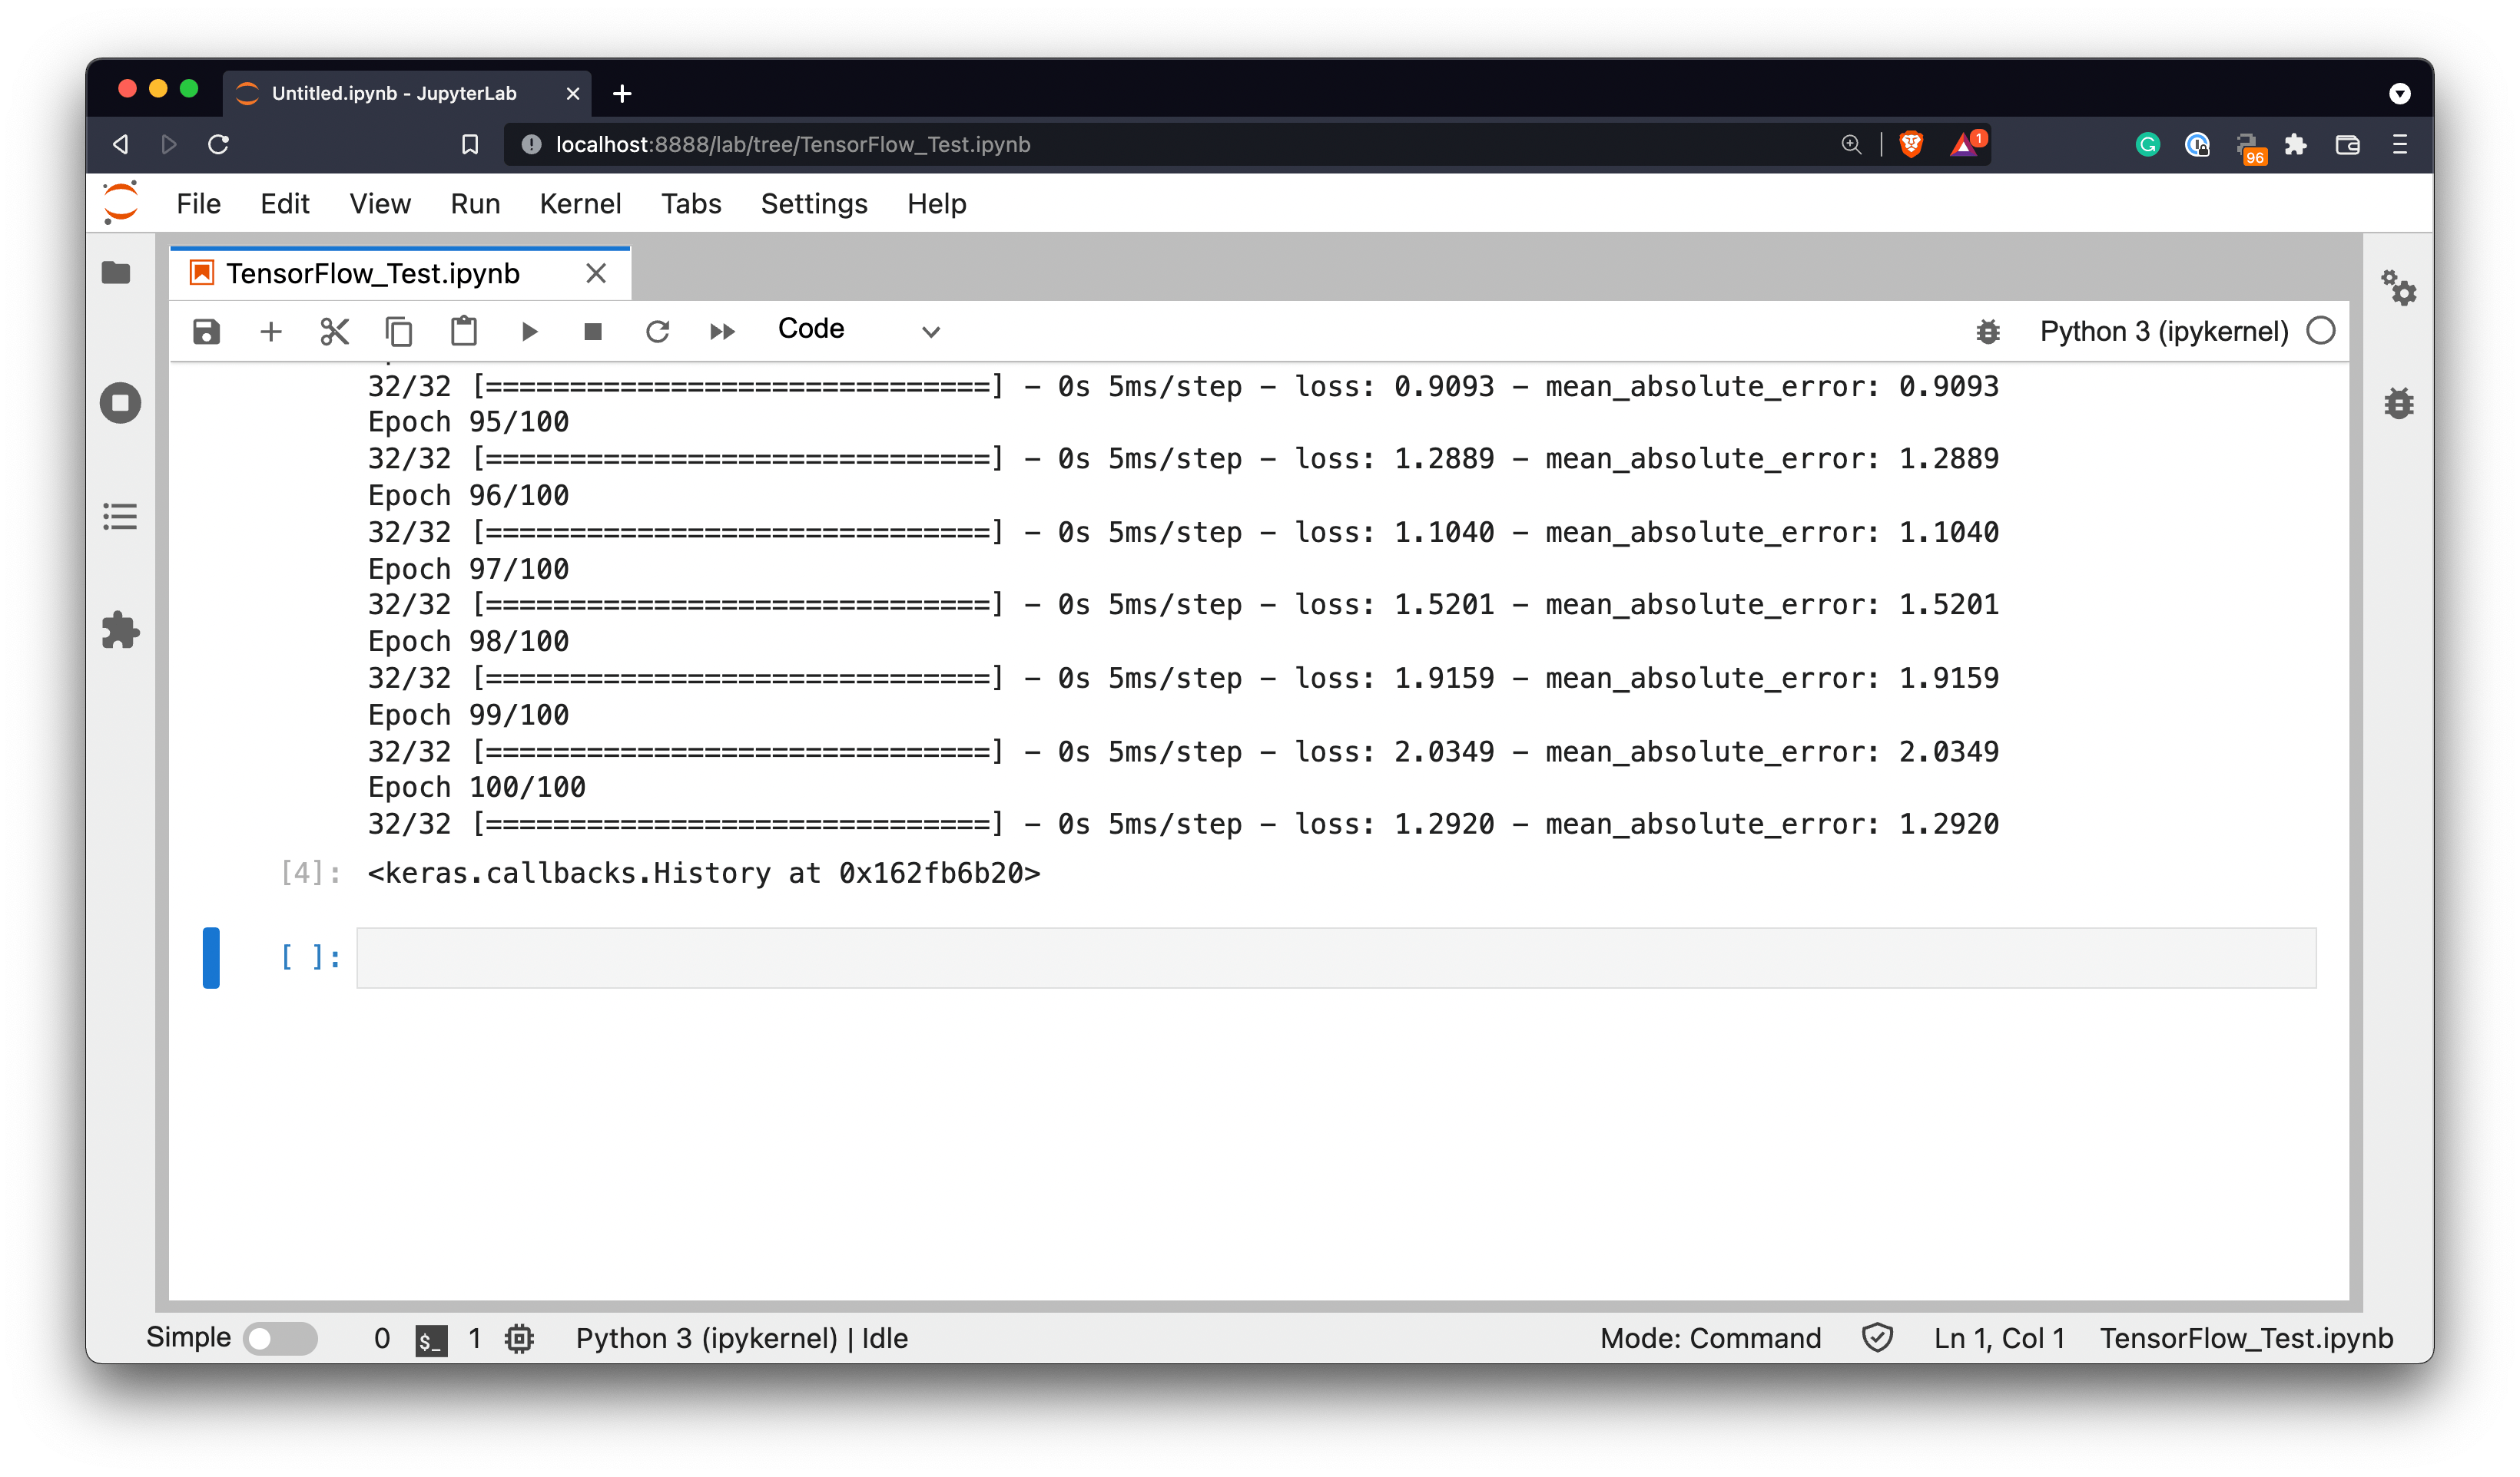Open the browser menu with three lines

pyautogui.click(x=2399, y=144)
